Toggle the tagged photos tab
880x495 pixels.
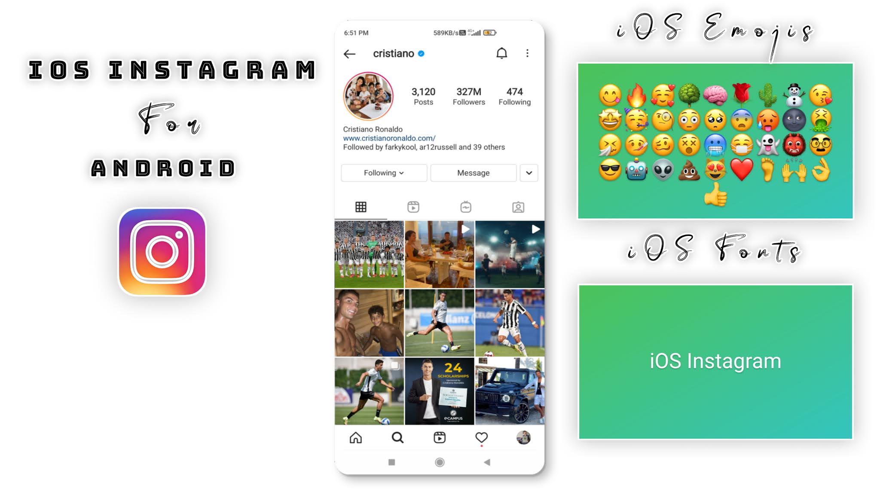519,207
